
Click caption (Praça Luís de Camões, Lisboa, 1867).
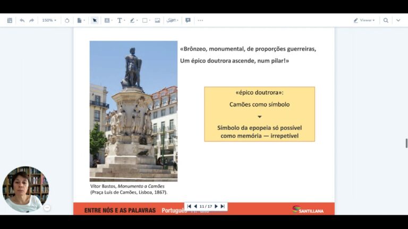pyautogui.click(x=129, y=192)
